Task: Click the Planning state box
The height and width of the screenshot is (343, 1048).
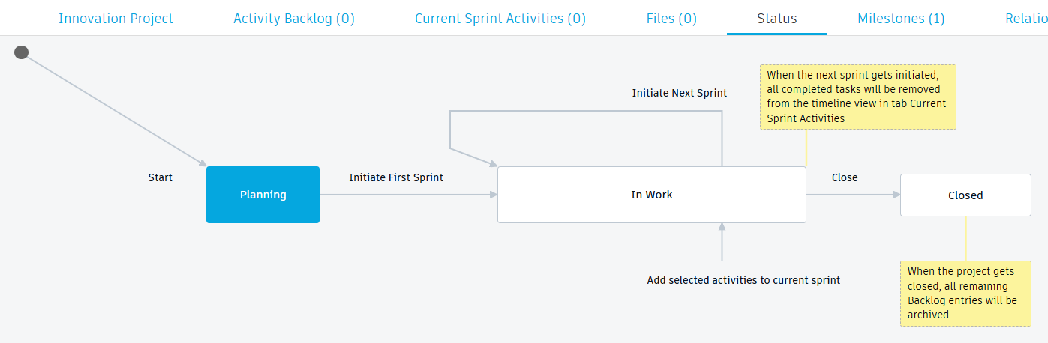Action: (x=263, y=195)
